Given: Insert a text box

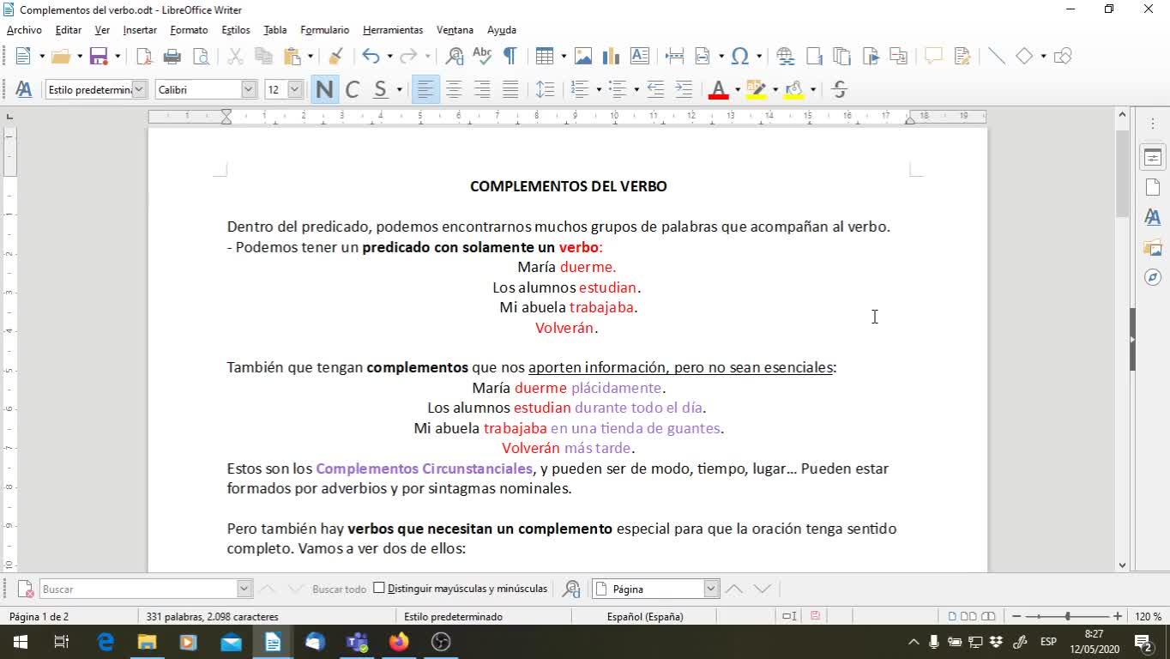Looking at the screenshot, I should point(640,57).
